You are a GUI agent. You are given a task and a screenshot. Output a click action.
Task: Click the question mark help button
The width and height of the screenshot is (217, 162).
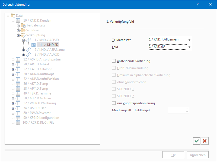click(198, 4)
